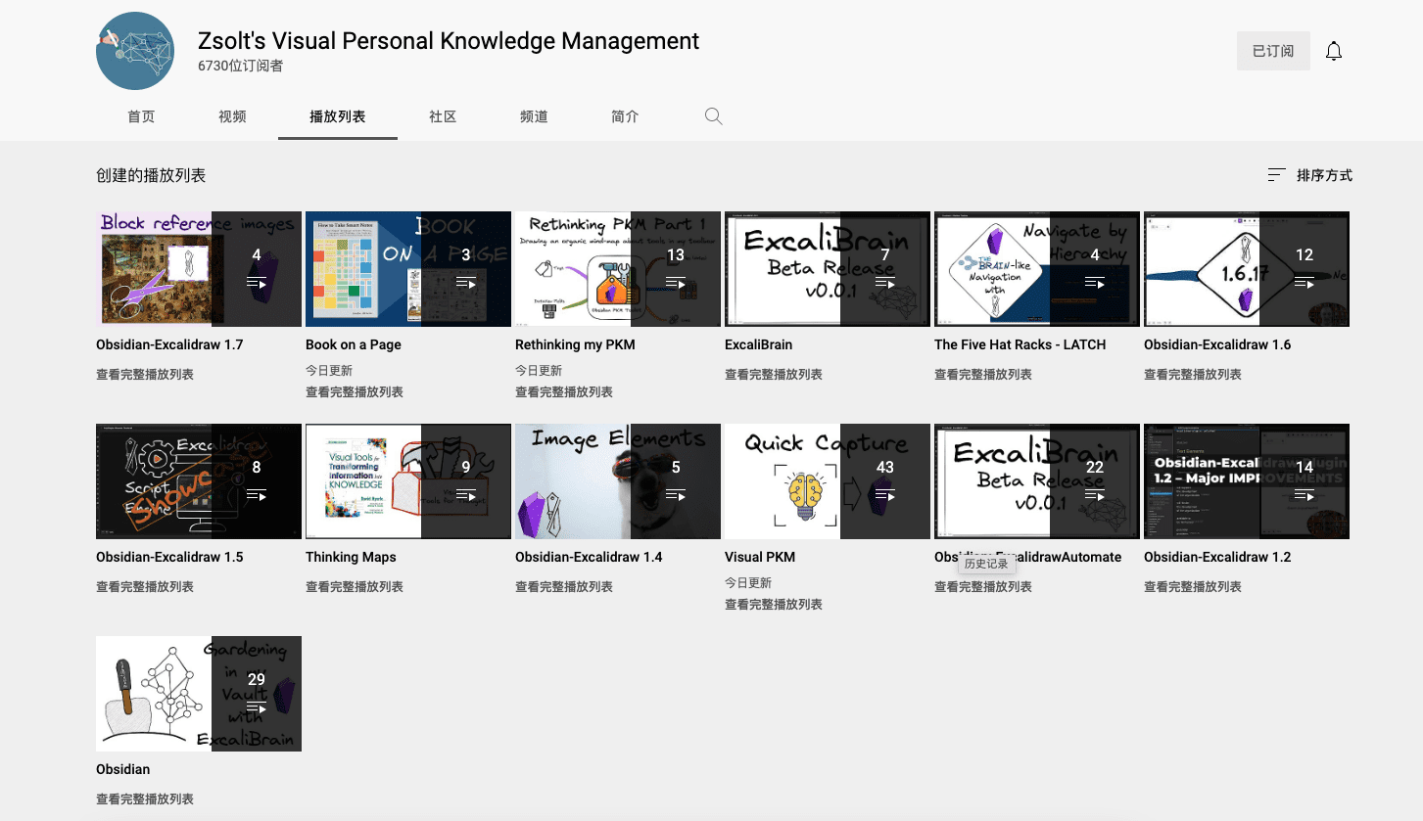Open The Five Hat Racks - LATCH title
This screenshot has height=821, width=1423.
pos(1020,344)
